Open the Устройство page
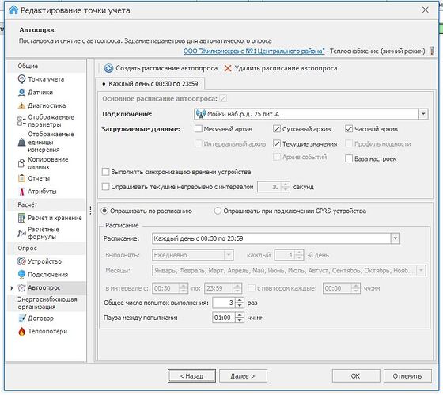This screenshot has width=443, height=396. coord(44,261)
